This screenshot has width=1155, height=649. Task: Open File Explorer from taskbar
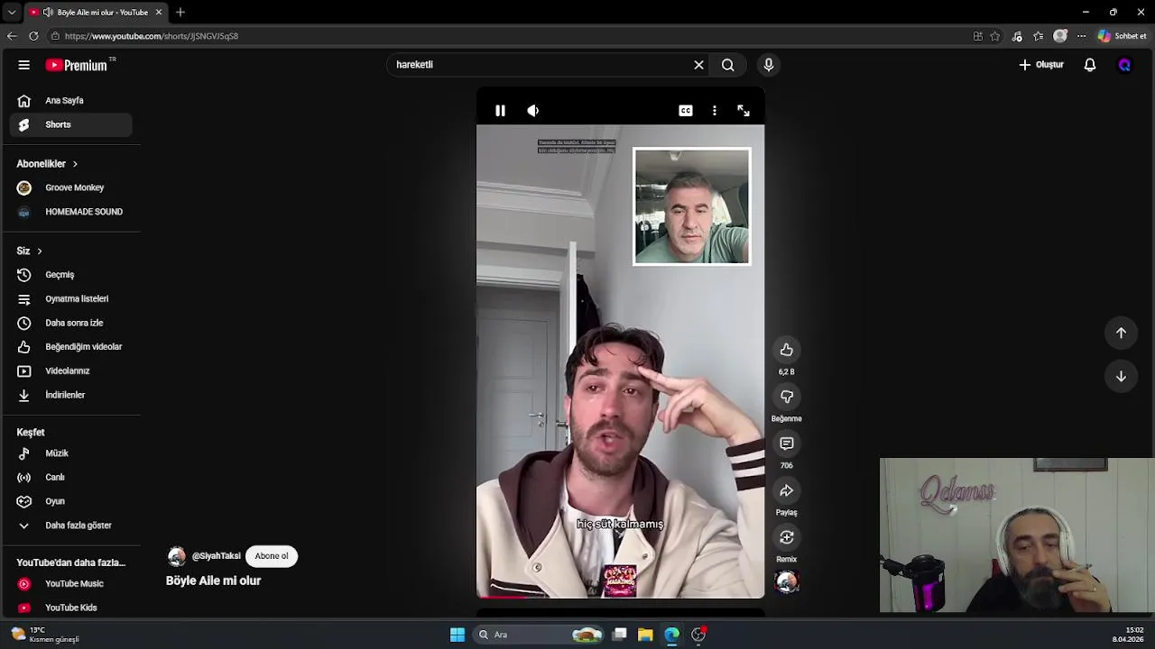pyautogui.click(x=645, y=635)
